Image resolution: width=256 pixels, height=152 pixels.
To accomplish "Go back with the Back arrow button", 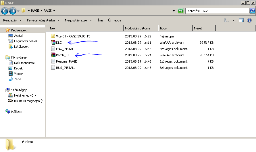I will point(5,11).
